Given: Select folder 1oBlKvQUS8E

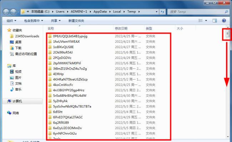Looking at the screenshot, I should [63, 47].
